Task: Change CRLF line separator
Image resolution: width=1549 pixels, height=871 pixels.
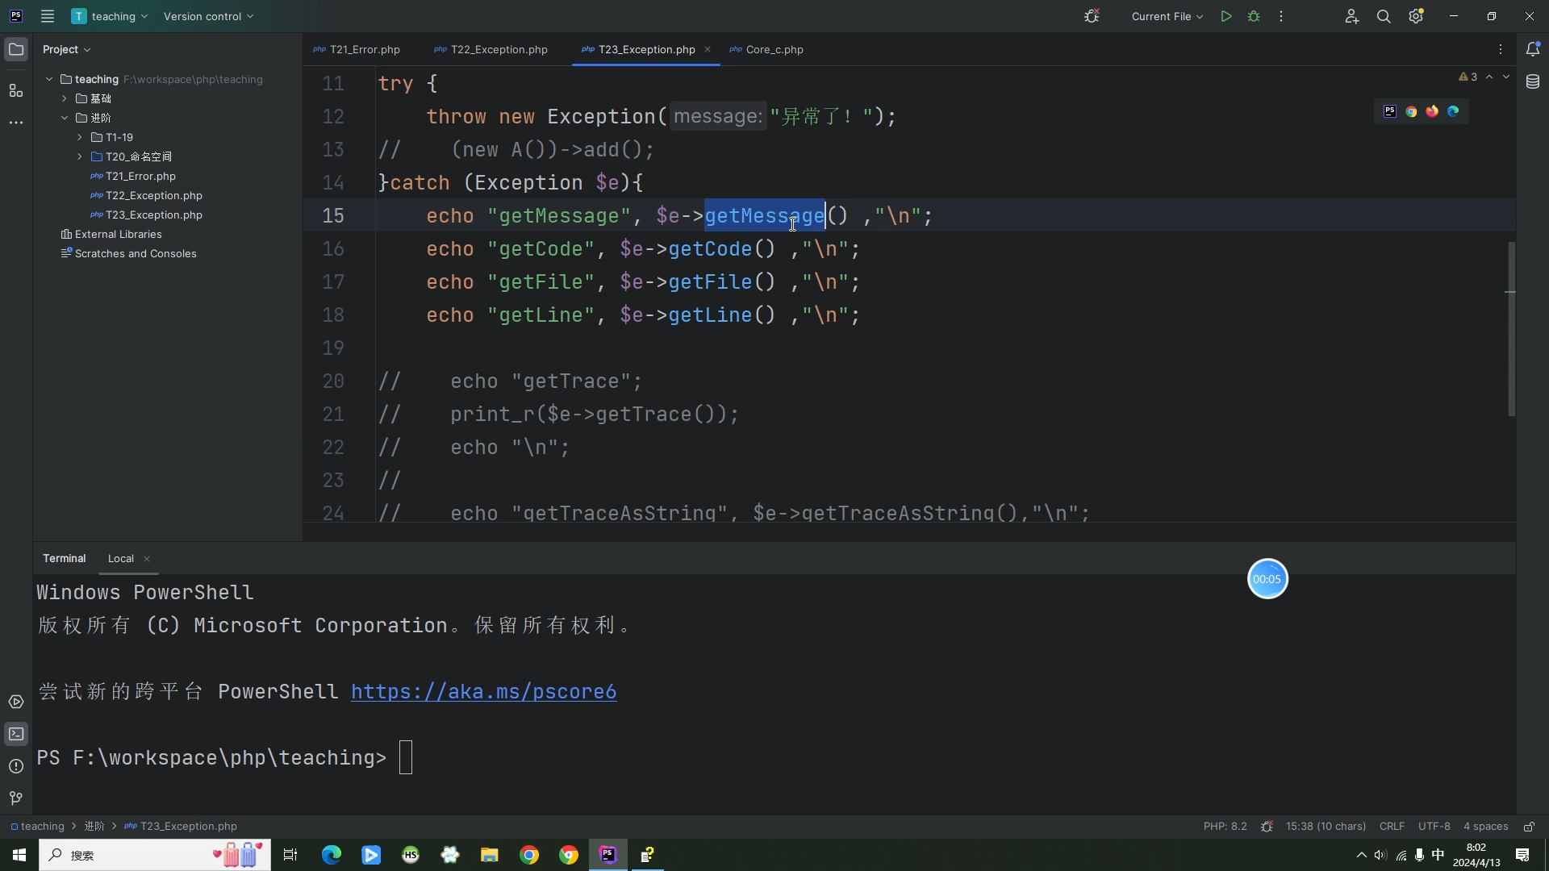Action: tap(1392, 827)
